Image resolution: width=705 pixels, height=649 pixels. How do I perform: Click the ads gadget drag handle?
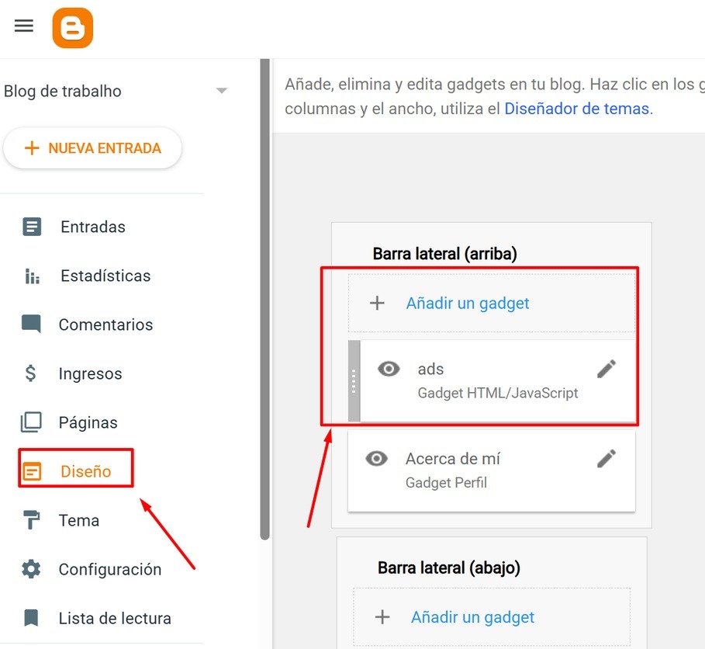click(x=354, y=381)
